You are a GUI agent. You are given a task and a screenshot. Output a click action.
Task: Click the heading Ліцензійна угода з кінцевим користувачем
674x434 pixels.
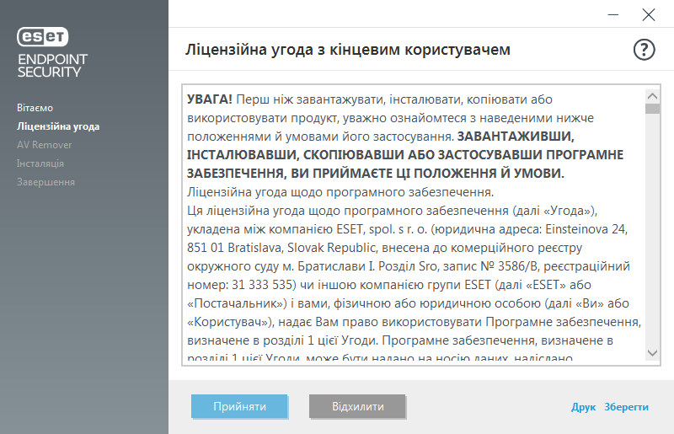click(x=348, y=50)
